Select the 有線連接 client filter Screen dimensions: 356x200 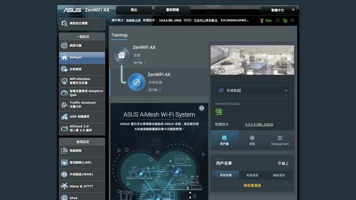252,175
